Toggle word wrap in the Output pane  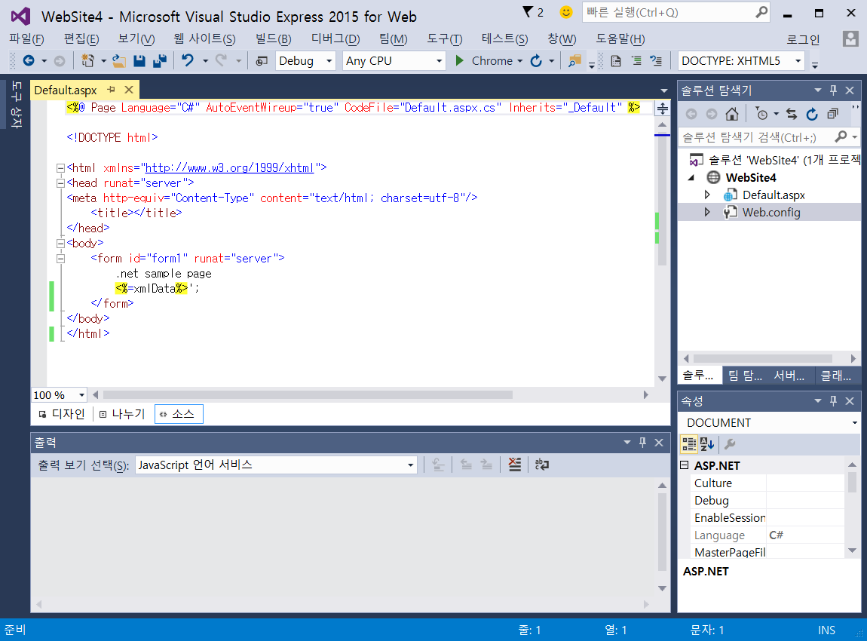[x=541, y=465]
